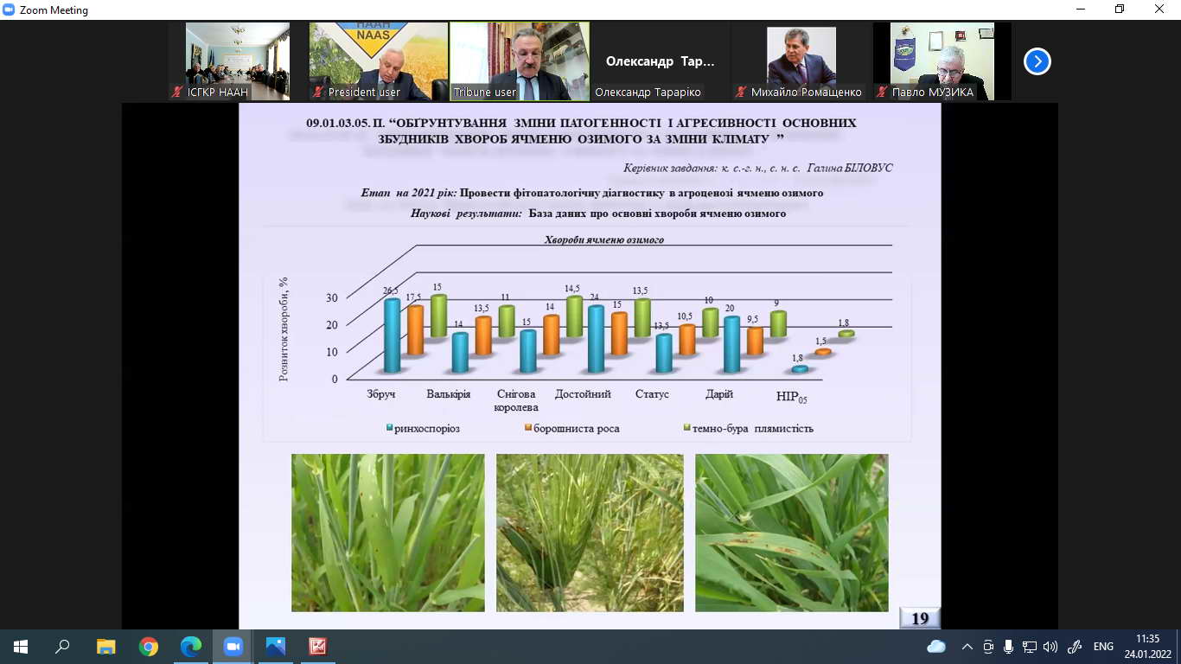Click the Zoom icon in the taskbar
This screenshot has width=1181, height=664.
tap(233, 646)
